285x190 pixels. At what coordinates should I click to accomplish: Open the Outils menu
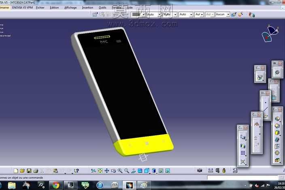pos(102,8)
